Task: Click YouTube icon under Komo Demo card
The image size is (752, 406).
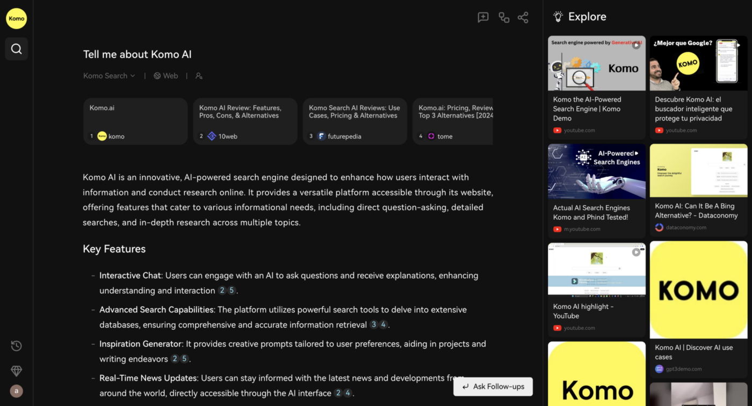Action: tap(558, 130)
